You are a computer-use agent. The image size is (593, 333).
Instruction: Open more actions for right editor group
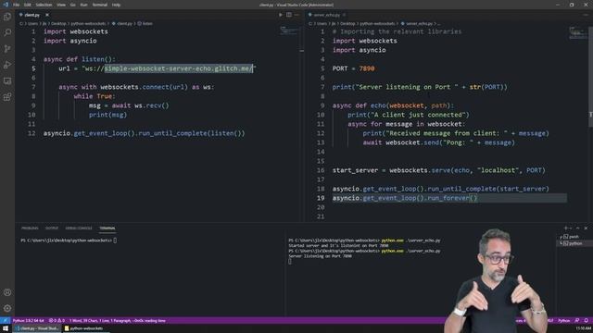(586, 15)
